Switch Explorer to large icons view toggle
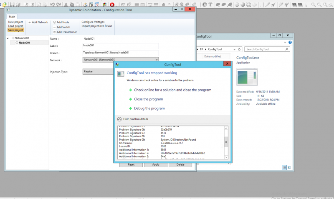Image resolution: width=334 pixels, height=199 pixels. pos(289,167)
